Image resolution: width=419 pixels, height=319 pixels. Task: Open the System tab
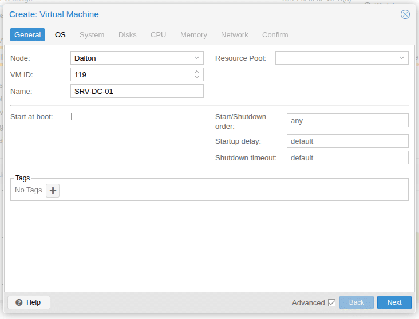point(92,35)
